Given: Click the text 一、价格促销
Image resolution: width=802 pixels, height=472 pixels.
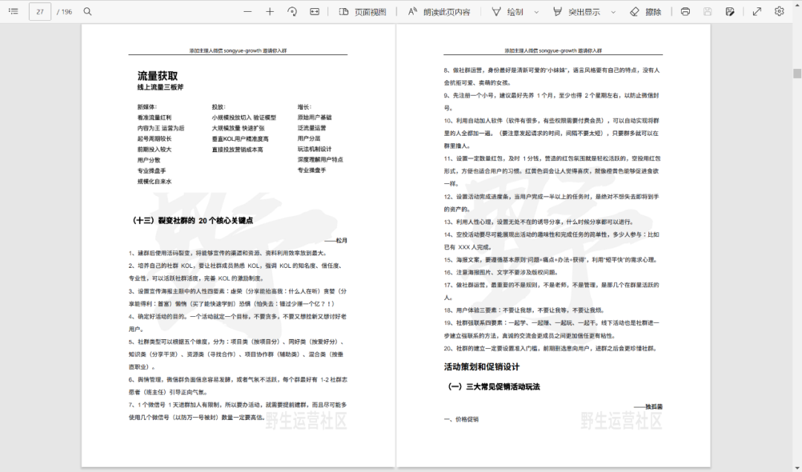Looking at the screenshot, I should click(461, 419).
